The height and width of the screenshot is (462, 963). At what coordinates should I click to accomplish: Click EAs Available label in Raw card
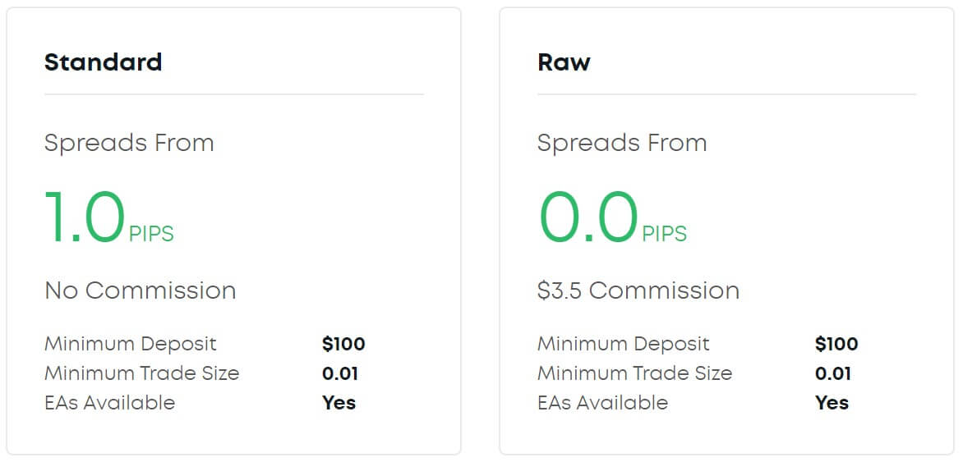tap(603, 402)
